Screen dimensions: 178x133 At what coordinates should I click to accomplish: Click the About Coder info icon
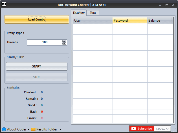(4, 129)
